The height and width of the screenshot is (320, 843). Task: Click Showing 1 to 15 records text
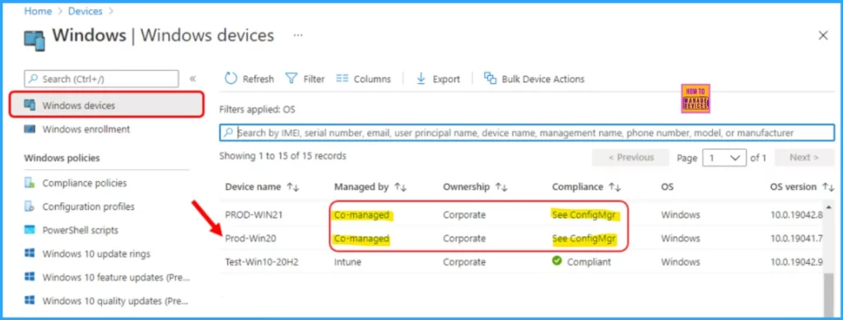pos(283,156)
